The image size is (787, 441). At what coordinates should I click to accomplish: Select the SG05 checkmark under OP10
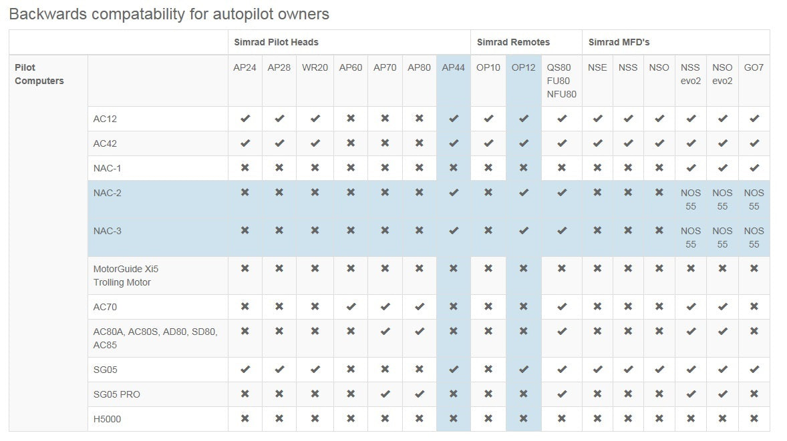488,370
